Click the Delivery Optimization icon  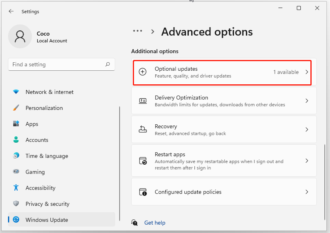coord(143,101)
